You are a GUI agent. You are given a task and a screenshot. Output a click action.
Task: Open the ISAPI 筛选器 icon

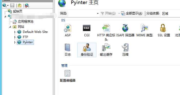click(125, 28)
